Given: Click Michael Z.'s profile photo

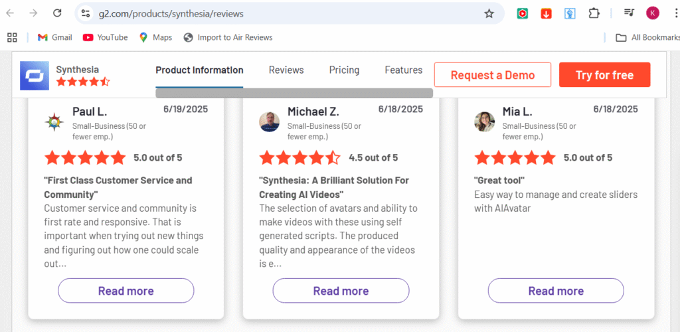Looking at the screenshot, I should coord(270,122).
